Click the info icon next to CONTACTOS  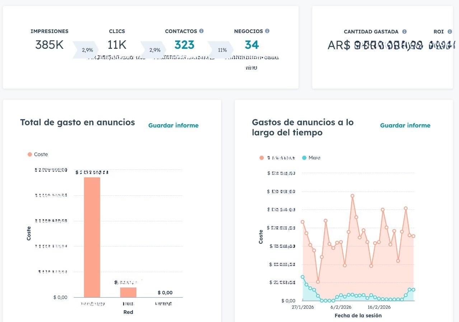[x=201, y=31]
